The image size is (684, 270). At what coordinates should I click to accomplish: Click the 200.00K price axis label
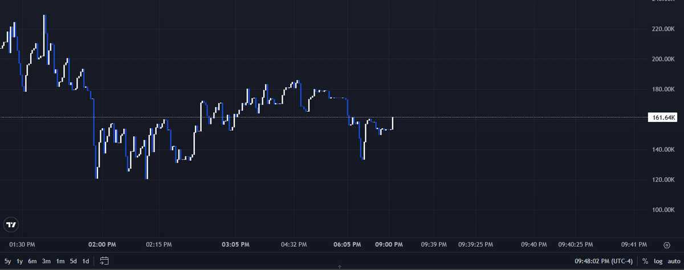(x=663, y=59)
